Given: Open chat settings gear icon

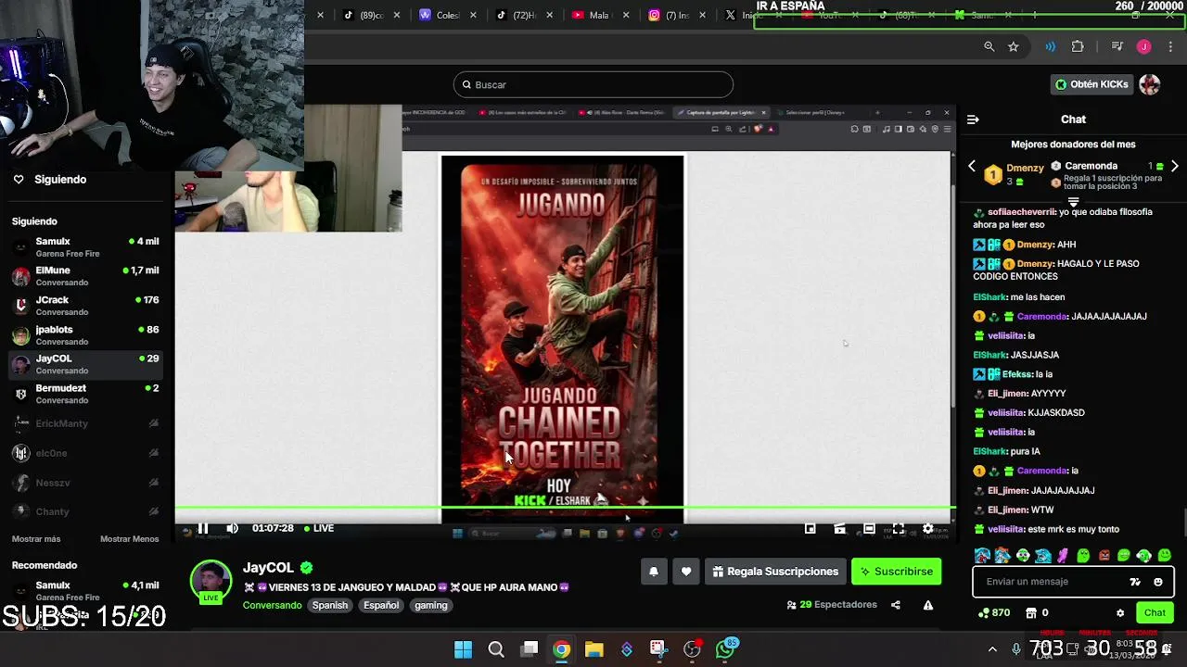Looking at the screenshot, I should point(1120,613).
